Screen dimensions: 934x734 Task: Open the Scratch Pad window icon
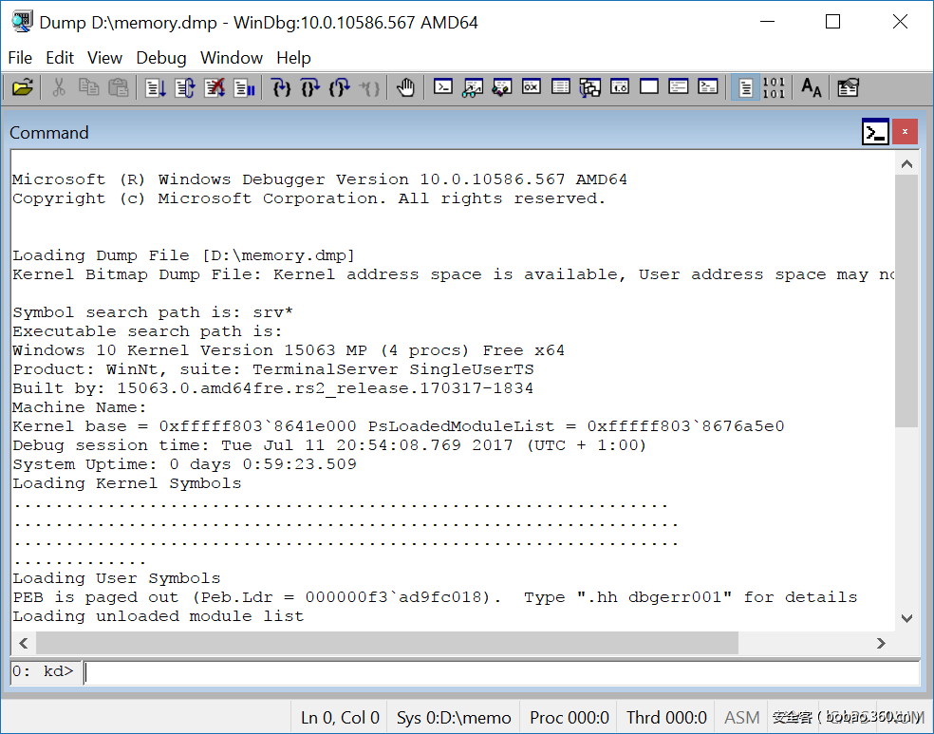[x=648, y=87]
